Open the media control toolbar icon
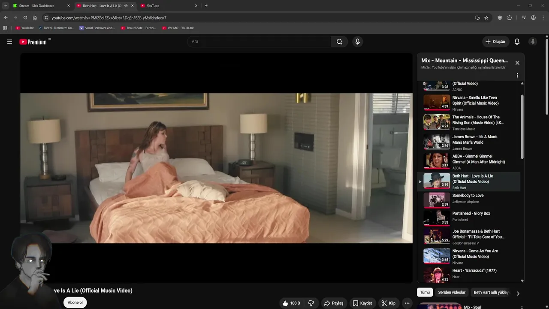Viewport: 549px width, 309px height. (524, 18)
